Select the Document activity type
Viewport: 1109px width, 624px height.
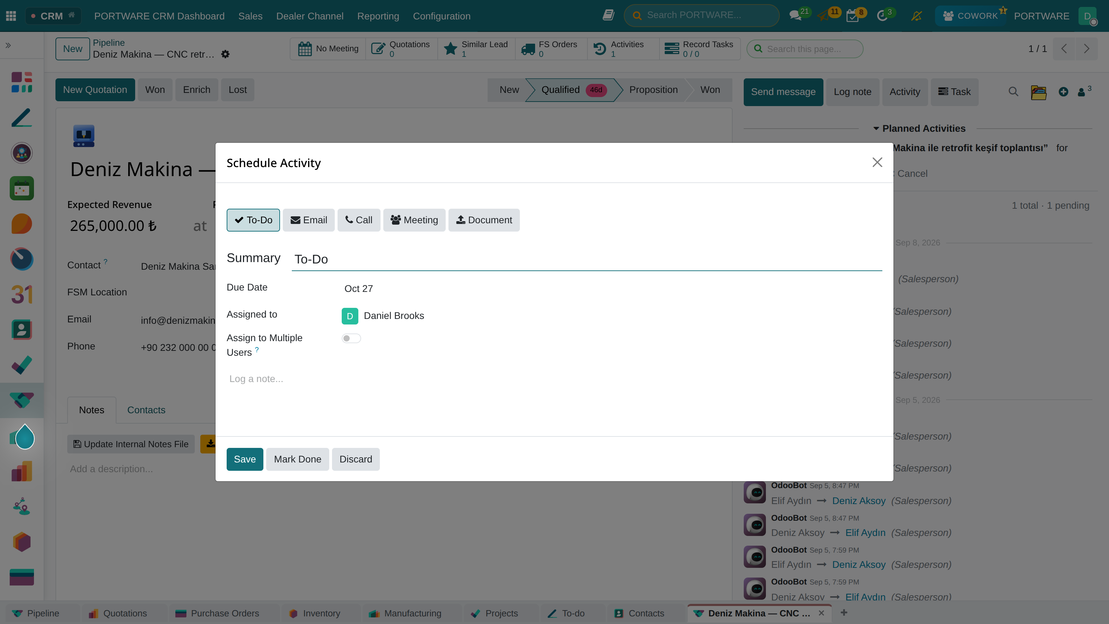pyautogui.click(x=484, y=220)
